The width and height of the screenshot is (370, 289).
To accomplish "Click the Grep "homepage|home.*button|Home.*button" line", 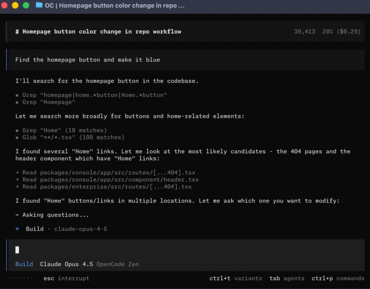I will pos(91,95).
